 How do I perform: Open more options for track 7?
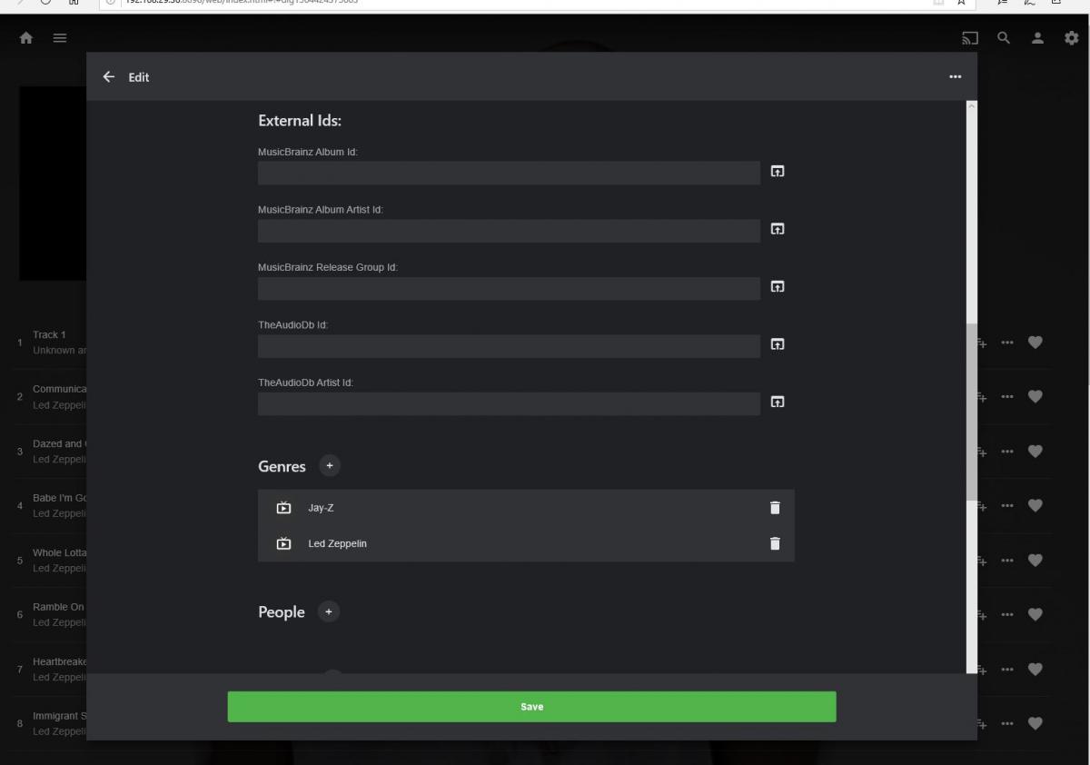pos(1007,670)
